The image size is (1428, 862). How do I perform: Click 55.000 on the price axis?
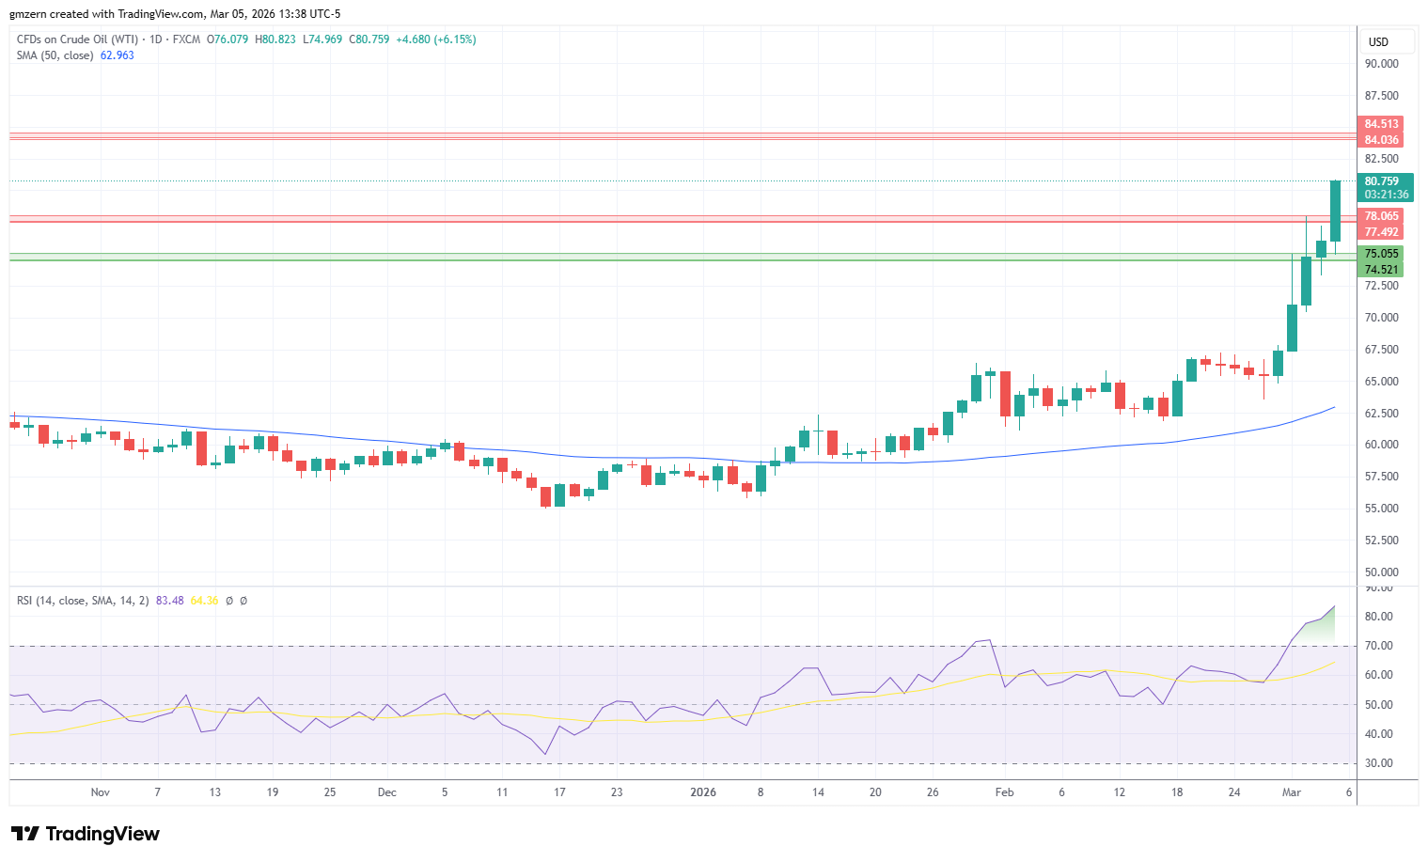click(x=1382, y=509)
